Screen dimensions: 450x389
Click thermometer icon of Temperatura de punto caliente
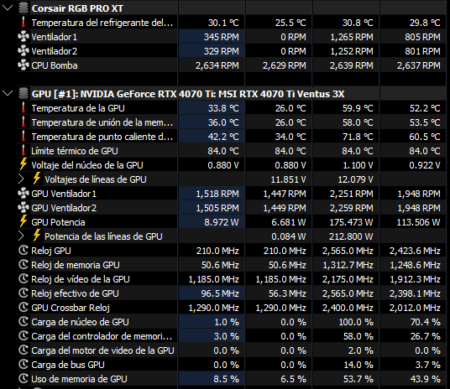click(24, 136)
